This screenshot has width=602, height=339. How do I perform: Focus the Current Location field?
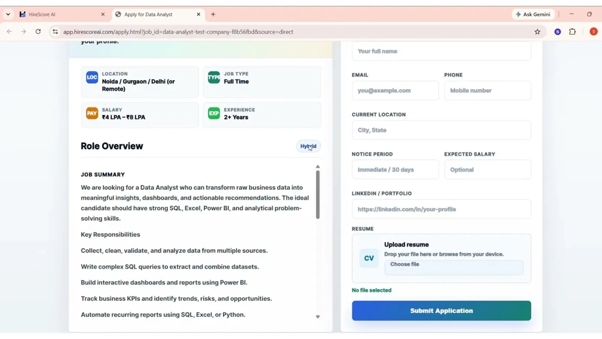click(441, 130)
